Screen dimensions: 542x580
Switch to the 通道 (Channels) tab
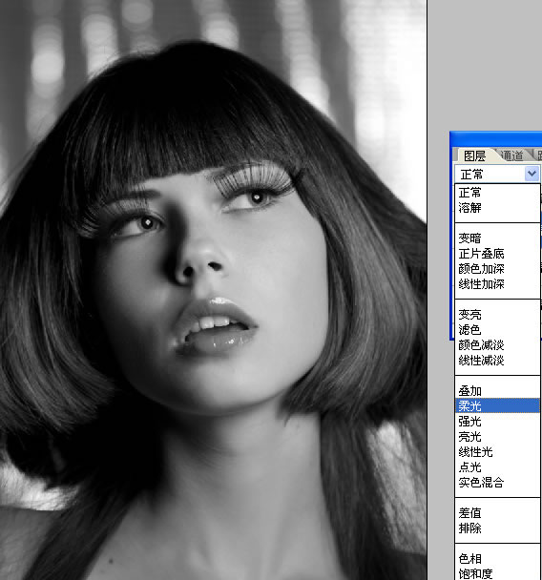pos(512,155)
